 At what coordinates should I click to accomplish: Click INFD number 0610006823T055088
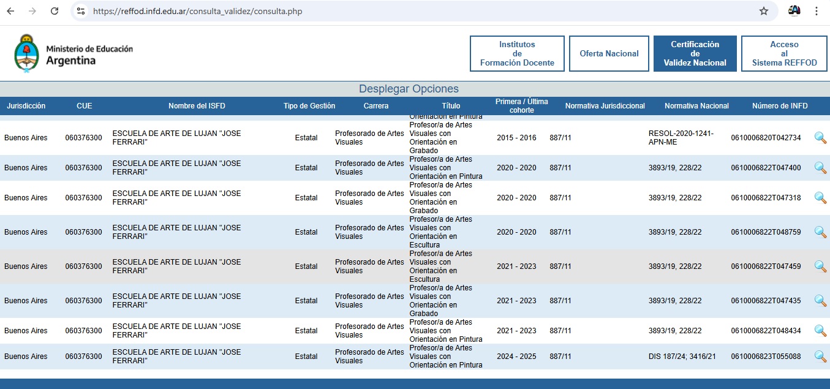(766, 357)
